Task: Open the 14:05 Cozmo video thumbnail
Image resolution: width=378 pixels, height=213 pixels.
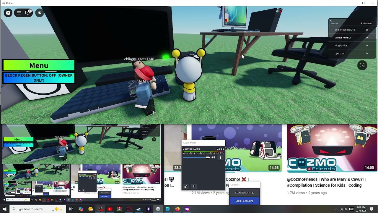Action: coord(332,149)
